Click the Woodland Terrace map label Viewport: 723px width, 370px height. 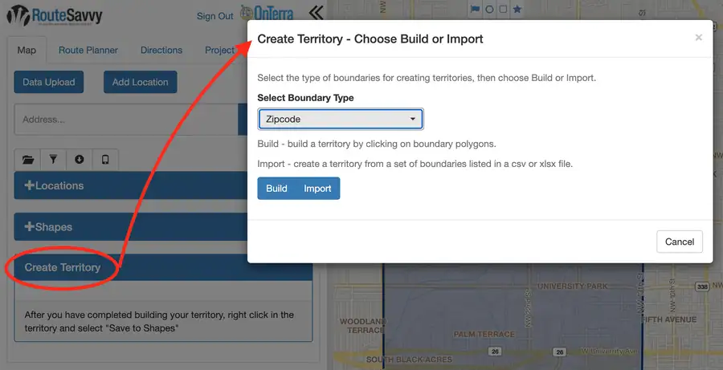tap(365, 325)
